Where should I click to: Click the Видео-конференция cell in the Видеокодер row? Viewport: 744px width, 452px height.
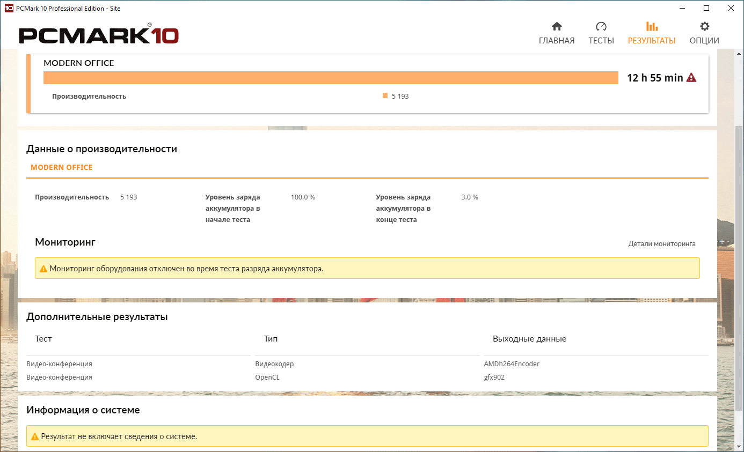click(59, 364)
